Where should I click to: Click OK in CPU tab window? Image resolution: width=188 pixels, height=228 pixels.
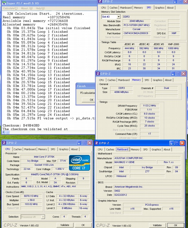(x=83, y=225)
